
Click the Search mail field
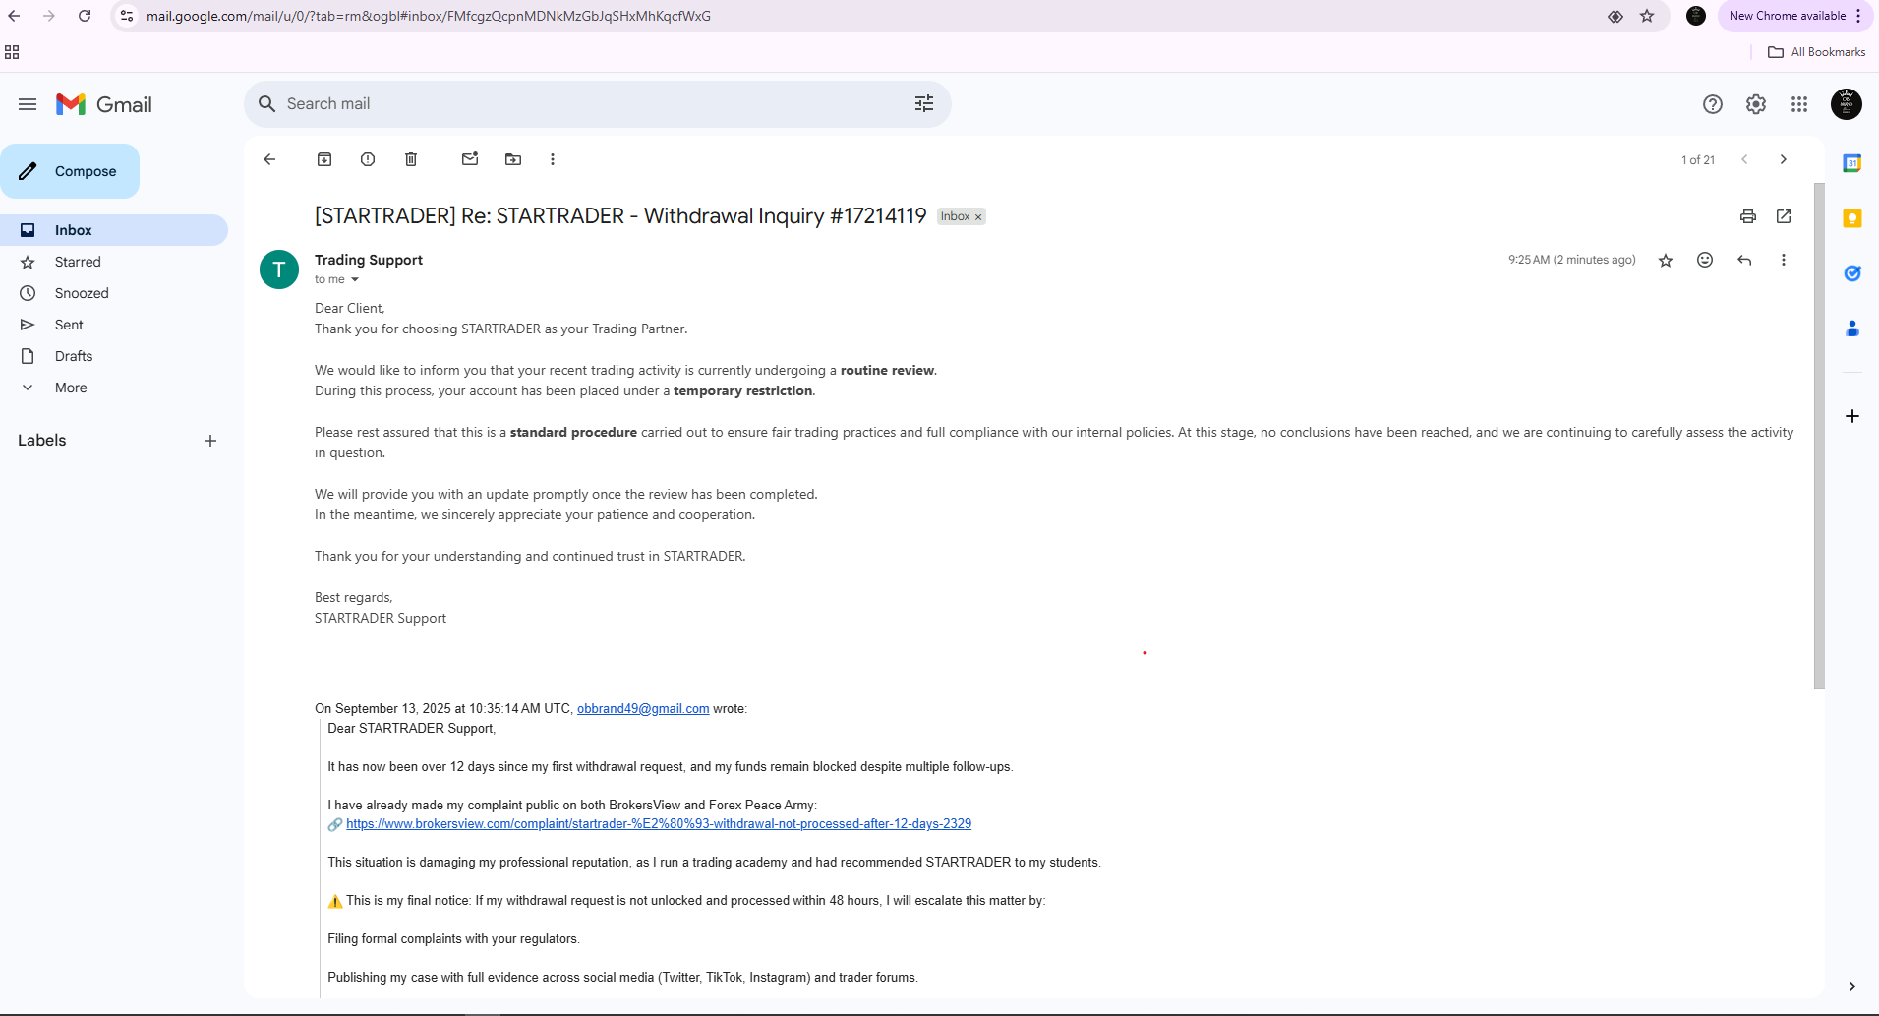tap(598, 104)
